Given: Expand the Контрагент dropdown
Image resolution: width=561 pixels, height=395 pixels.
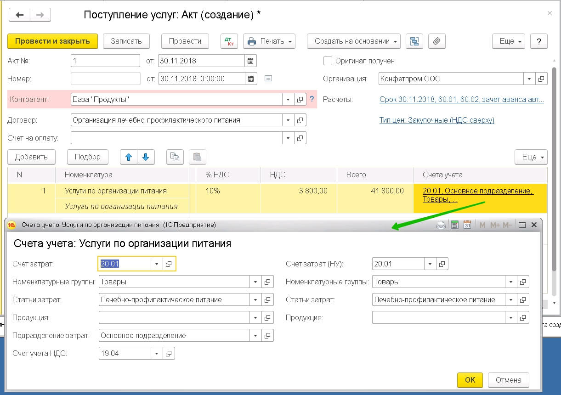Looking at the screenshot, I should click(x=288, y=100).
